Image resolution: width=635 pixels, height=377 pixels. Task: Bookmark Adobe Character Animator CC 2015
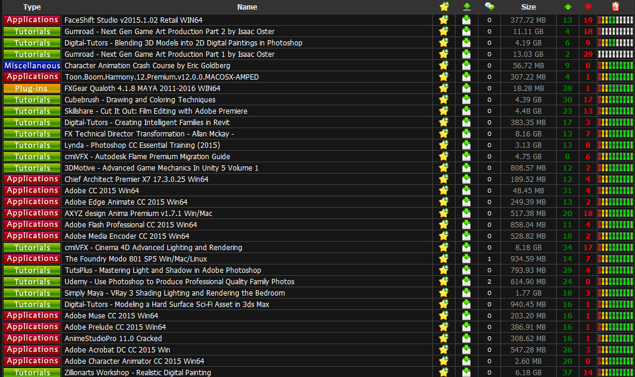(444, 360)
